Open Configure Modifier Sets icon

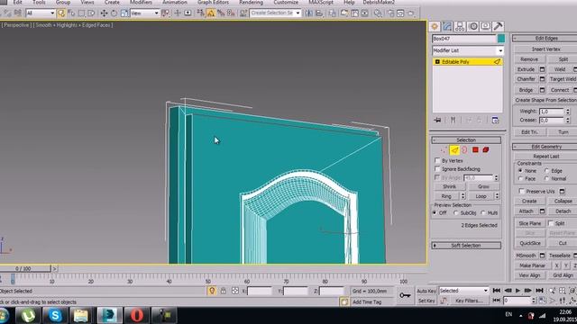tap(495, 120)
